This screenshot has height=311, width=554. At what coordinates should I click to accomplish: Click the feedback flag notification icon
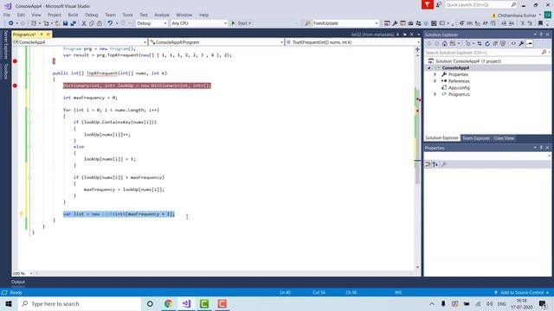(x=427, y=4)
